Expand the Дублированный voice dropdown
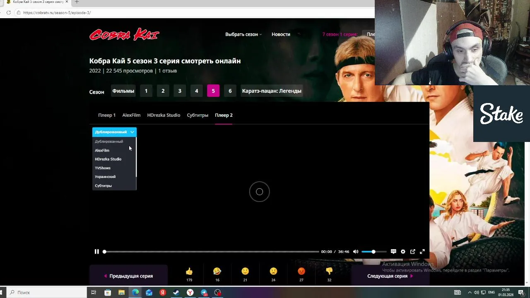 114,132
